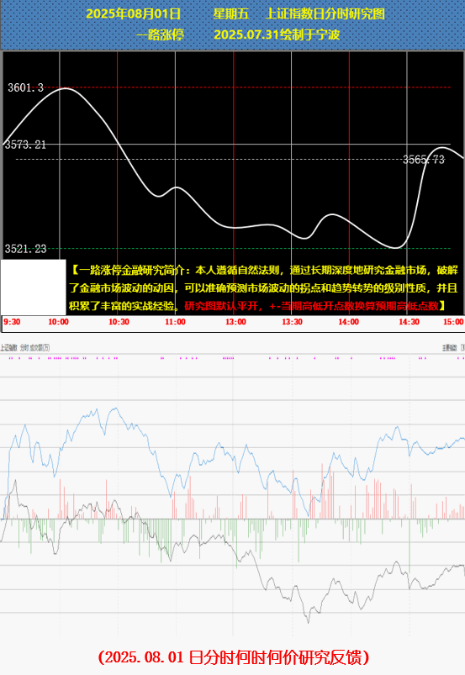
Task: Select the 13:30 time axis marker
Action: point(293,322)
